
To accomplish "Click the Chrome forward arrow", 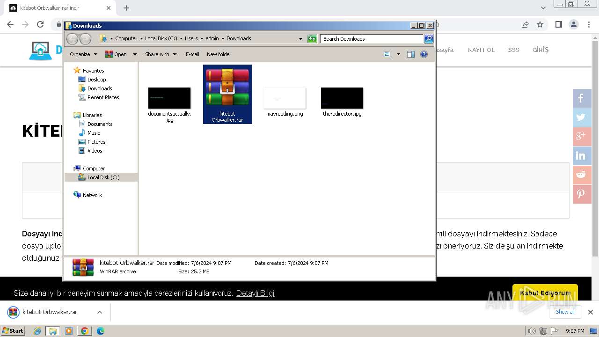I will (x=25, y=24).
